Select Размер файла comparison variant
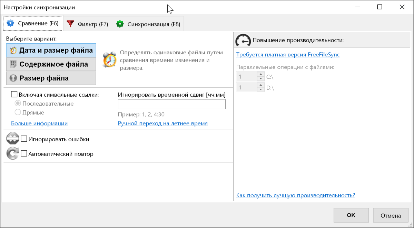 pyautogui.click(x=51, y=78)
